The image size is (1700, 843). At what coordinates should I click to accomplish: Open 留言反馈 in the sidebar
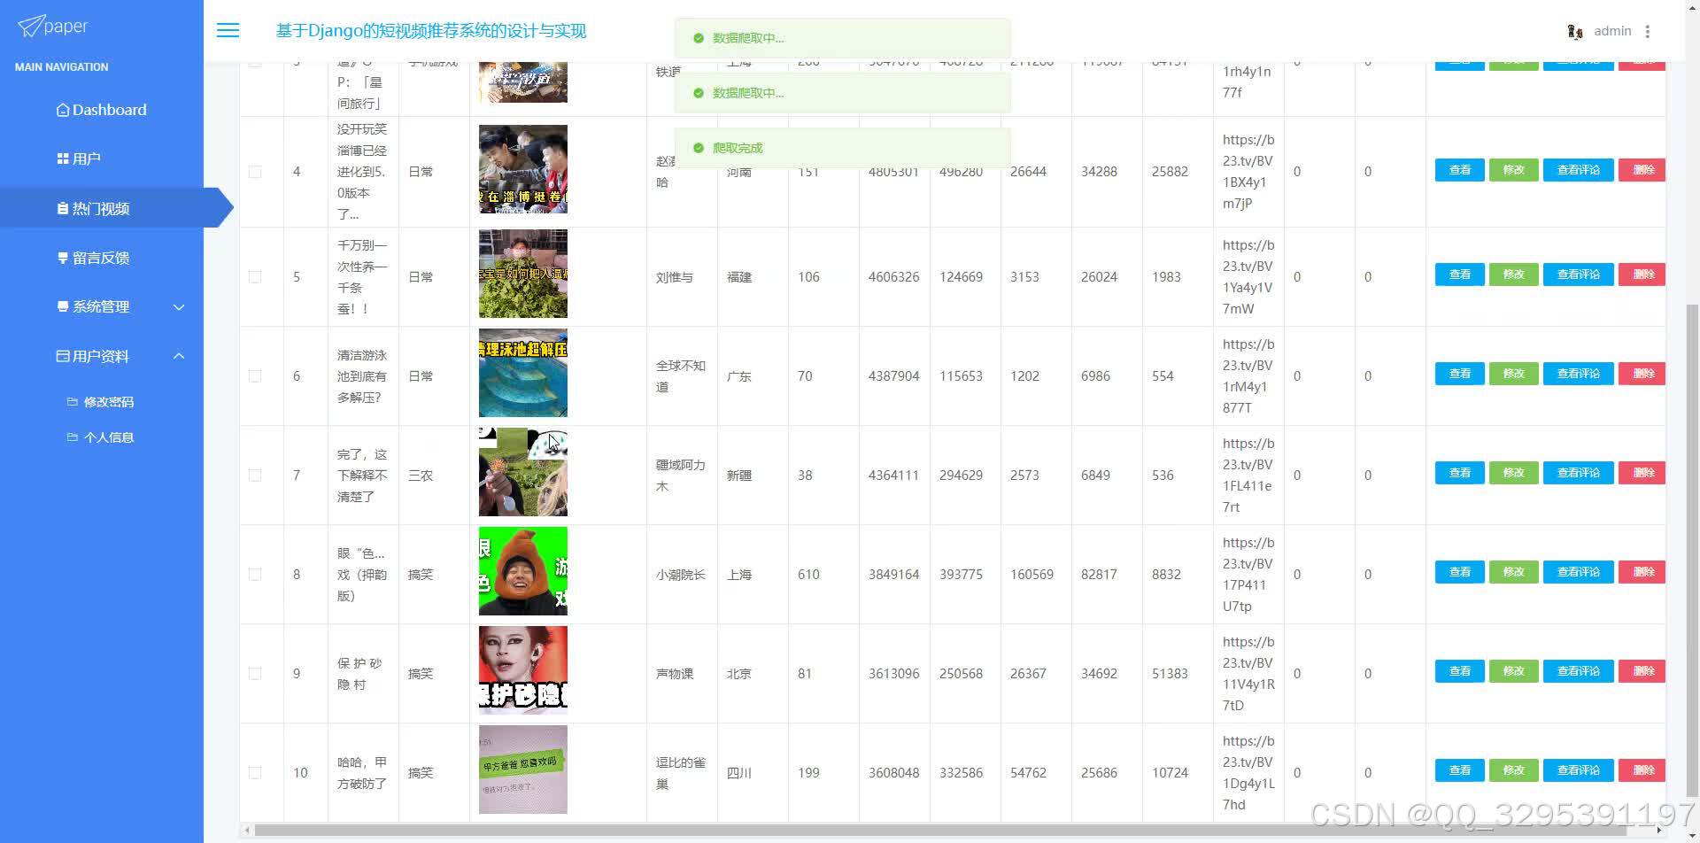click(x=101, y=258)
